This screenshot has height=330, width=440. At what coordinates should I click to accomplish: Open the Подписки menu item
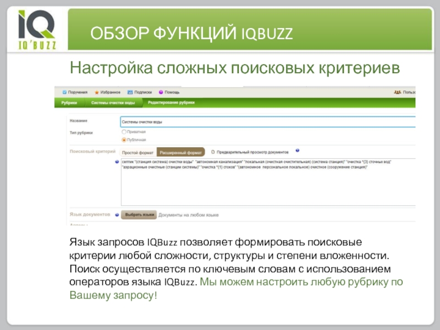[x=140, y=92]
